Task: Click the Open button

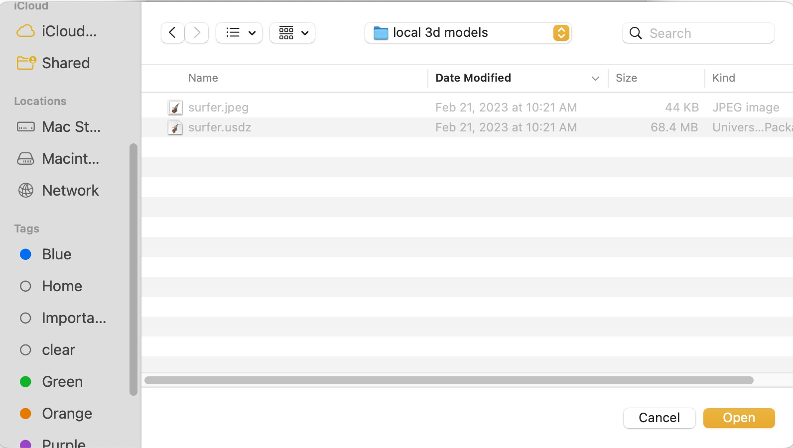Action: 739,418
